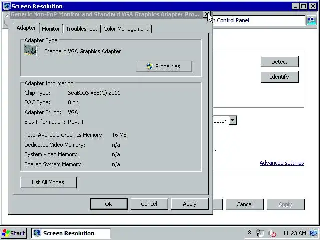Click the show desktop tray icon

(x=314, y=233)
